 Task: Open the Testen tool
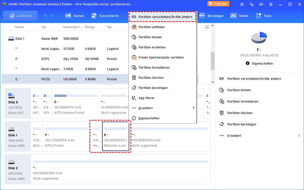[239, 16]
